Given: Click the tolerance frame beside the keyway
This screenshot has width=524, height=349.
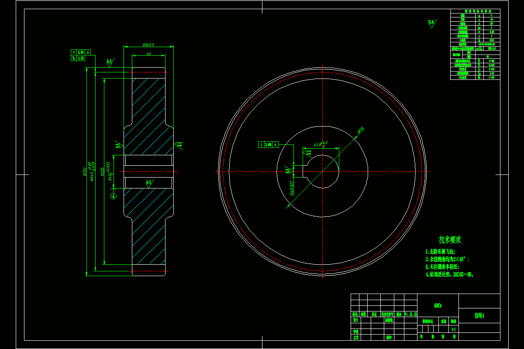Looking at the screenshot, I should click(269, 144).
